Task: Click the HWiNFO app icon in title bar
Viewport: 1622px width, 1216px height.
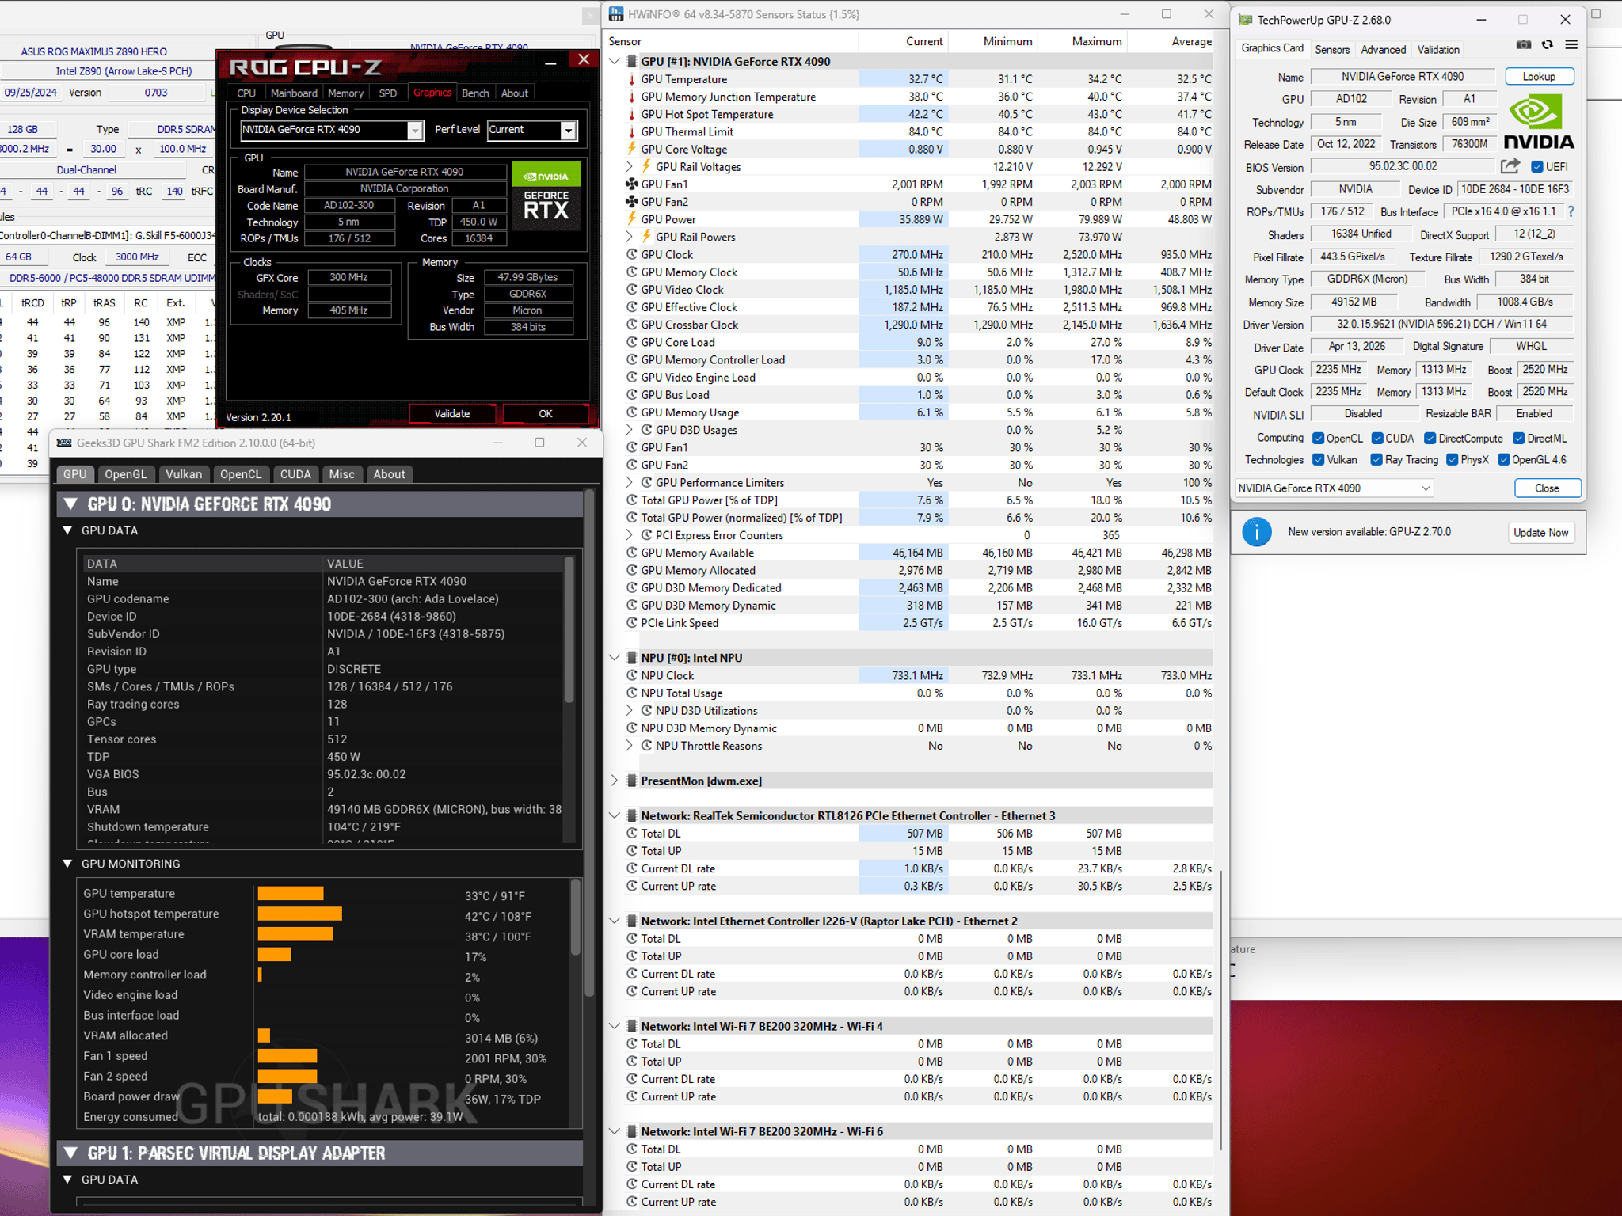Action: coord(616,14)
